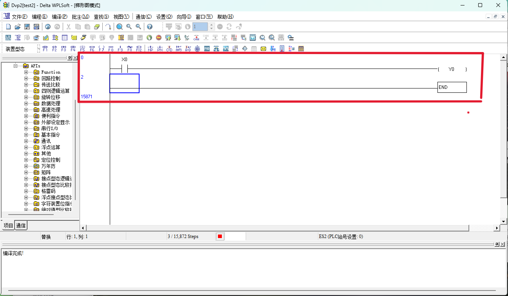Screen dimensions: 508x296
Task: Click the stopwatch timer icon
Action: 198,49
